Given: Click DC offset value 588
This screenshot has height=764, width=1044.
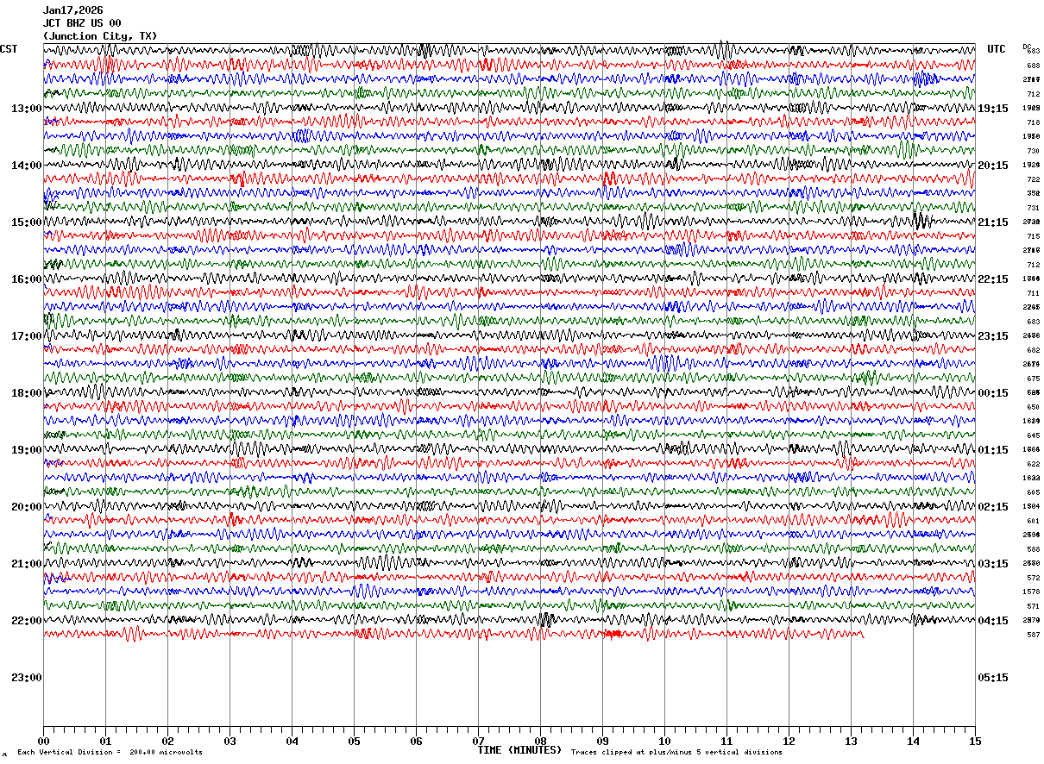Looking at the screenshot, I should click(1033, 549).
